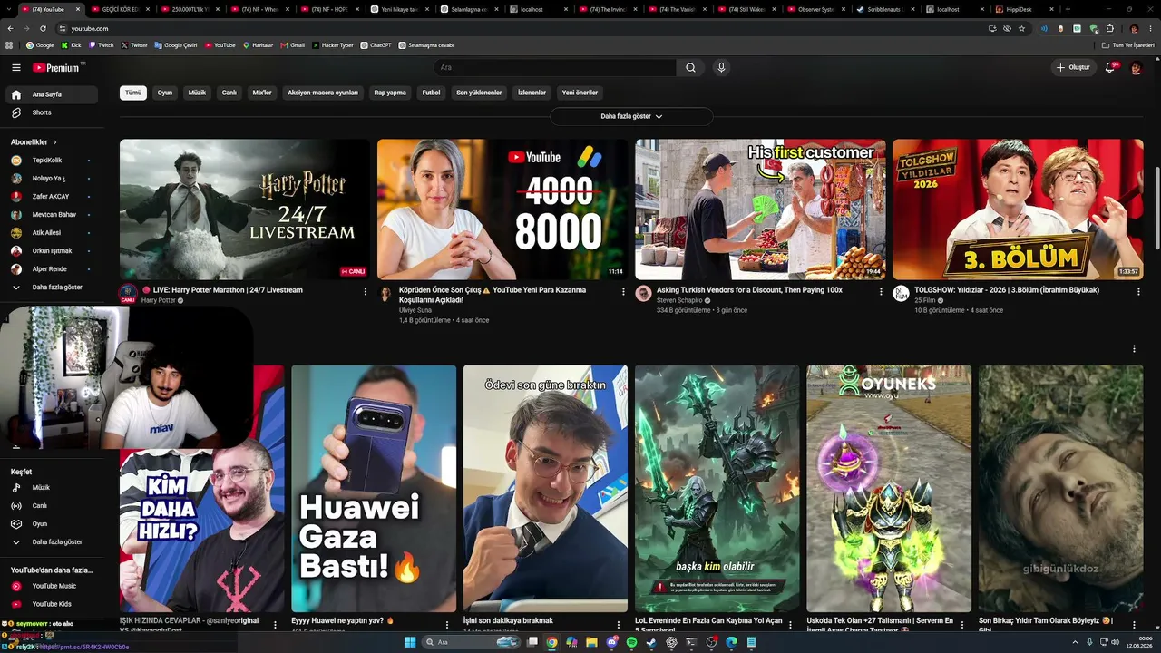Select the Müzik filter chip
This screenshot has width=1161, height=653.
click(x=197, y=93)
